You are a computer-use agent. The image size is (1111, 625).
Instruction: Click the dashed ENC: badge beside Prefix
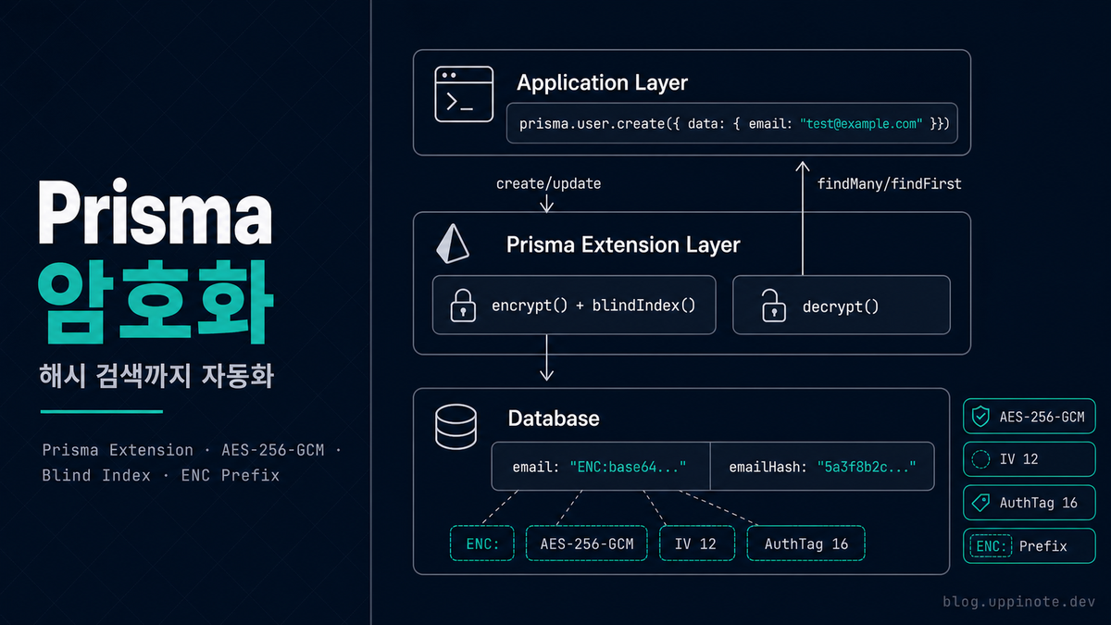coord(992,545)
